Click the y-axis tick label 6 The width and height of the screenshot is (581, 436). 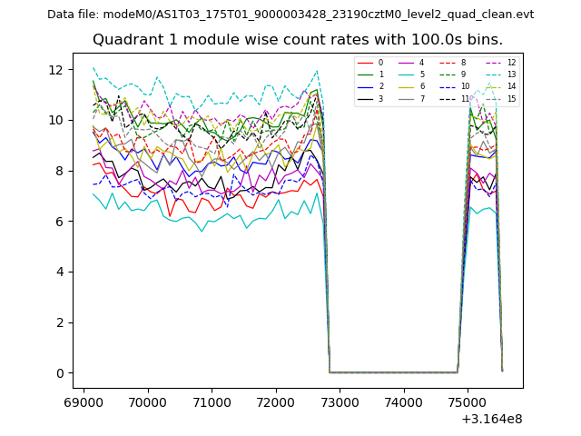tap(58, 222)
